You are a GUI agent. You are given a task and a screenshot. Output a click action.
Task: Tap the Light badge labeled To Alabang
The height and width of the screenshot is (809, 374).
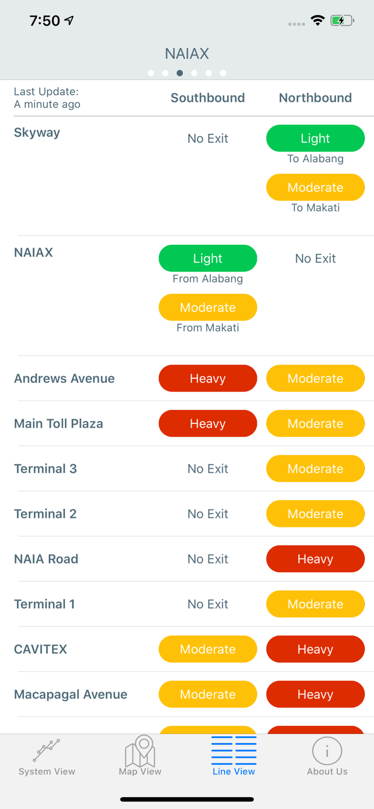point(315,139)
